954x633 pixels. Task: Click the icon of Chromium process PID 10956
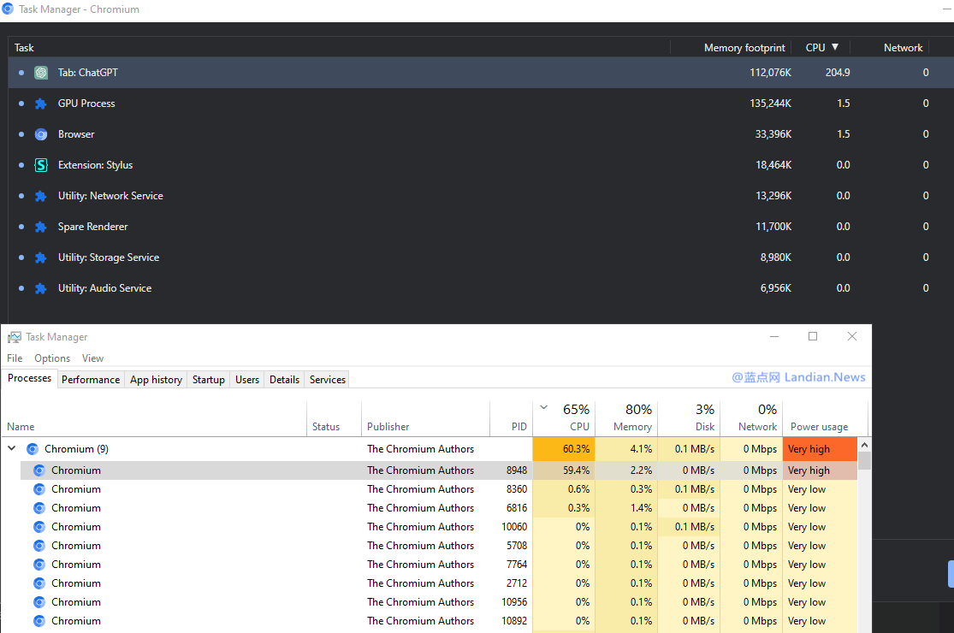pos(39,602)
